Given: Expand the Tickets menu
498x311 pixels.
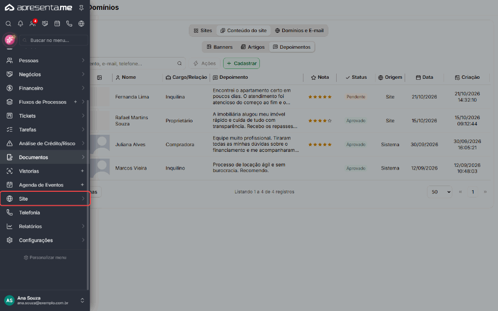Looking at the screenshot, I should click(45, 116).
